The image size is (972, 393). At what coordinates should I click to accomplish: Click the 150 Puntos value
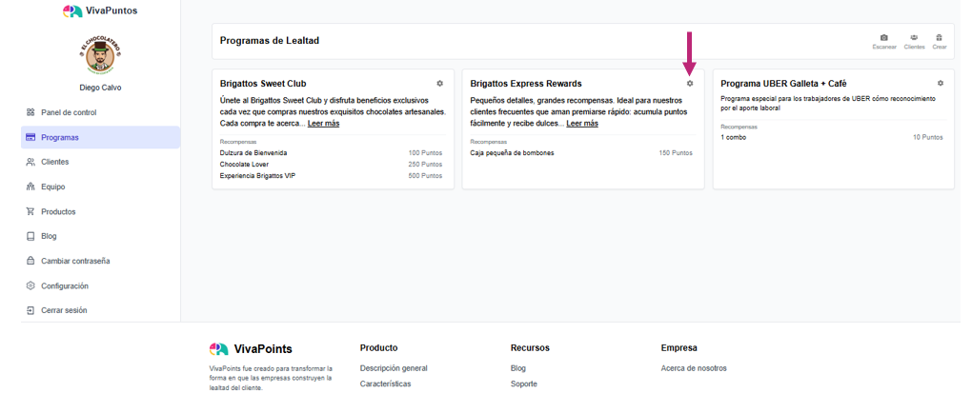(x=676, y=153)
